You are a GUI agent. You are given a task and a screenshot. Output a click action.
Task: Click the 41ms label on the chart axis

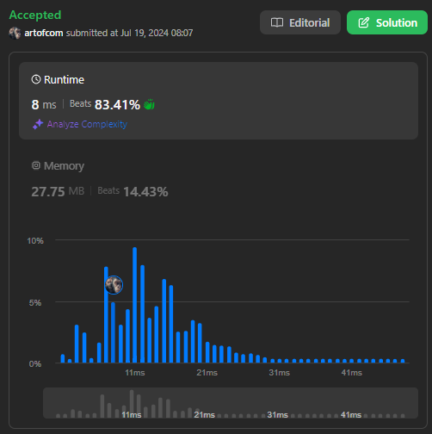point(351,373)
